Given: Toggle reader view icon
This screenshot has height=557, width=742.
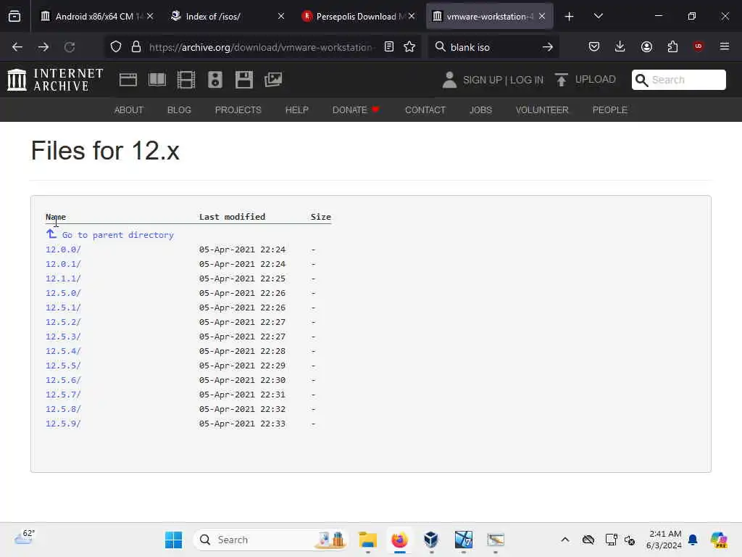Looking at the screenshot, I should (x=389, y=47).
